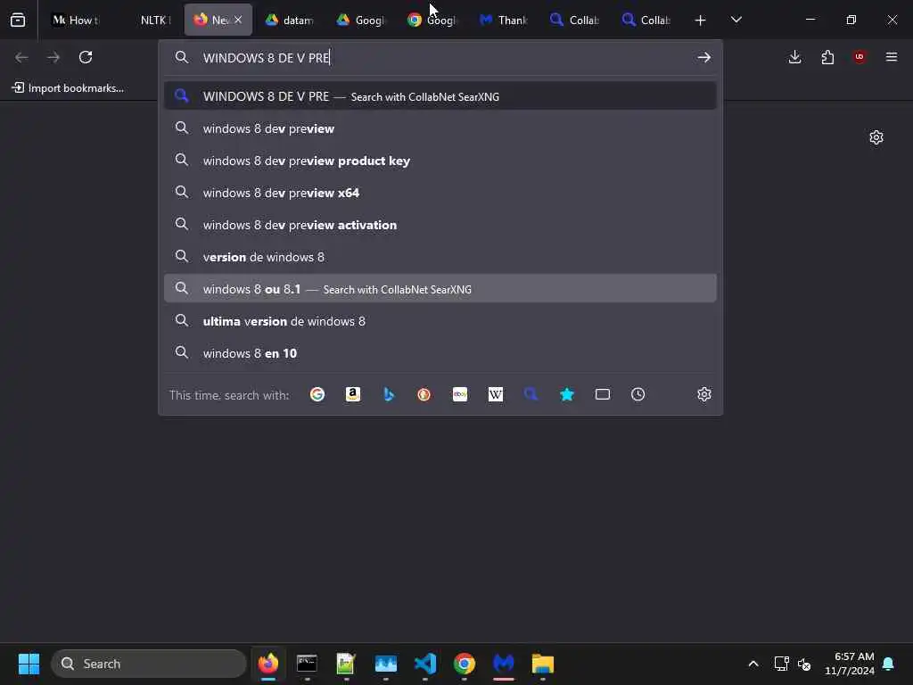Choose 'windows 8 en 10' suggestion
This screenshot has width=913, height=685.
point(440,353)
